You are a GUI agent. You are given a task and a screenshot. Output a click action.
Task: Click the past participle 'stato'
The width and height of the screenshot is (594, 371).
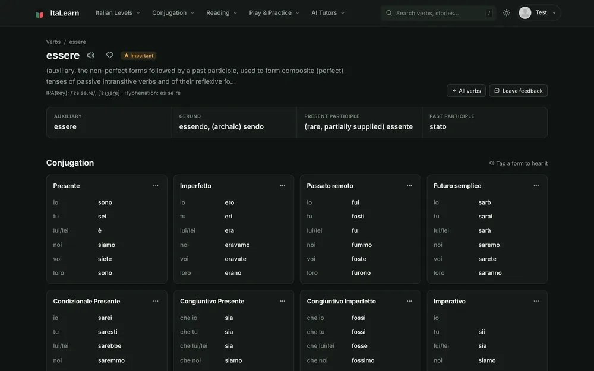click(438, 127)
